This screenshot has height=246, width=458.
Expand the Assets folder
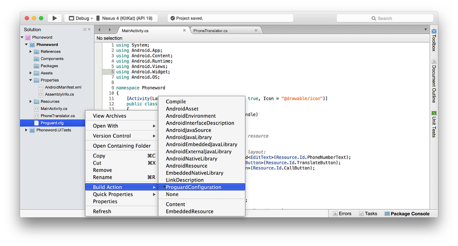click(x=30, y=73)
